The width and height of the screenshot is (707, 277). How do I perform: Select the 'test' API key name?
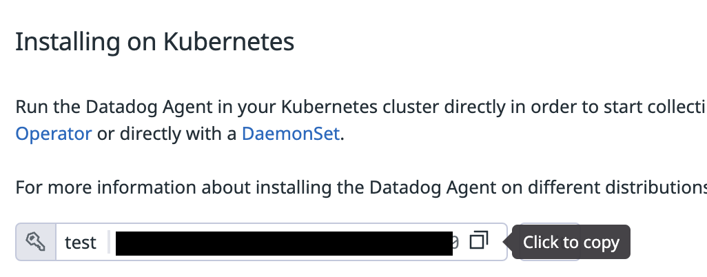80,243
